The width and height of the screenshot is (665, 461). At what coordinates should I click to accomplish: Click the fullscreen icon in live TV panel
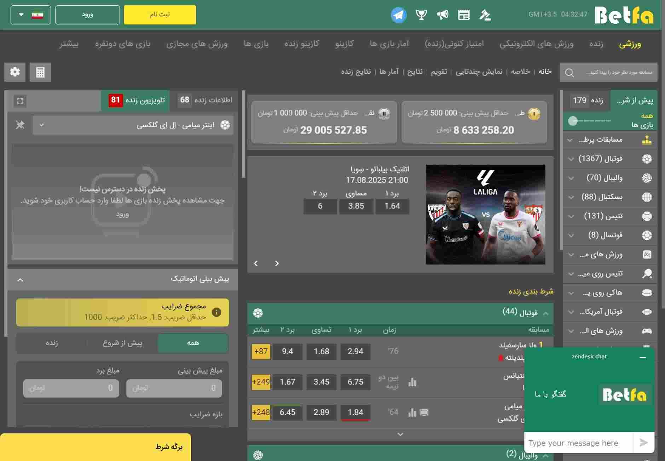click(20, 101)
